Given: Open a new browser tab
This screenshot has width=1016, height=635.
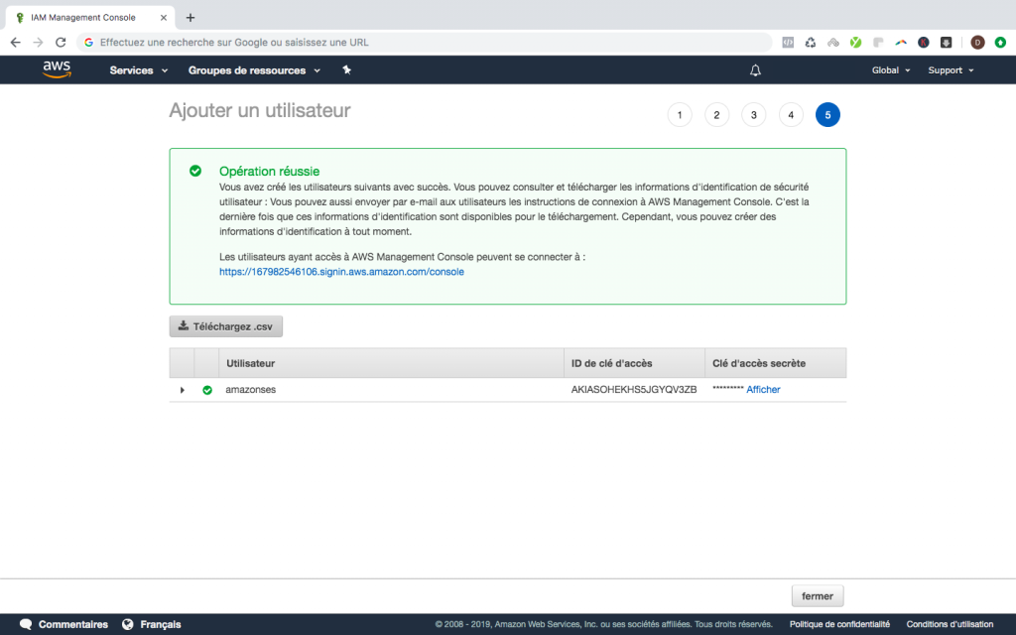Looking at the screenshot, I should tap(190, 17).
